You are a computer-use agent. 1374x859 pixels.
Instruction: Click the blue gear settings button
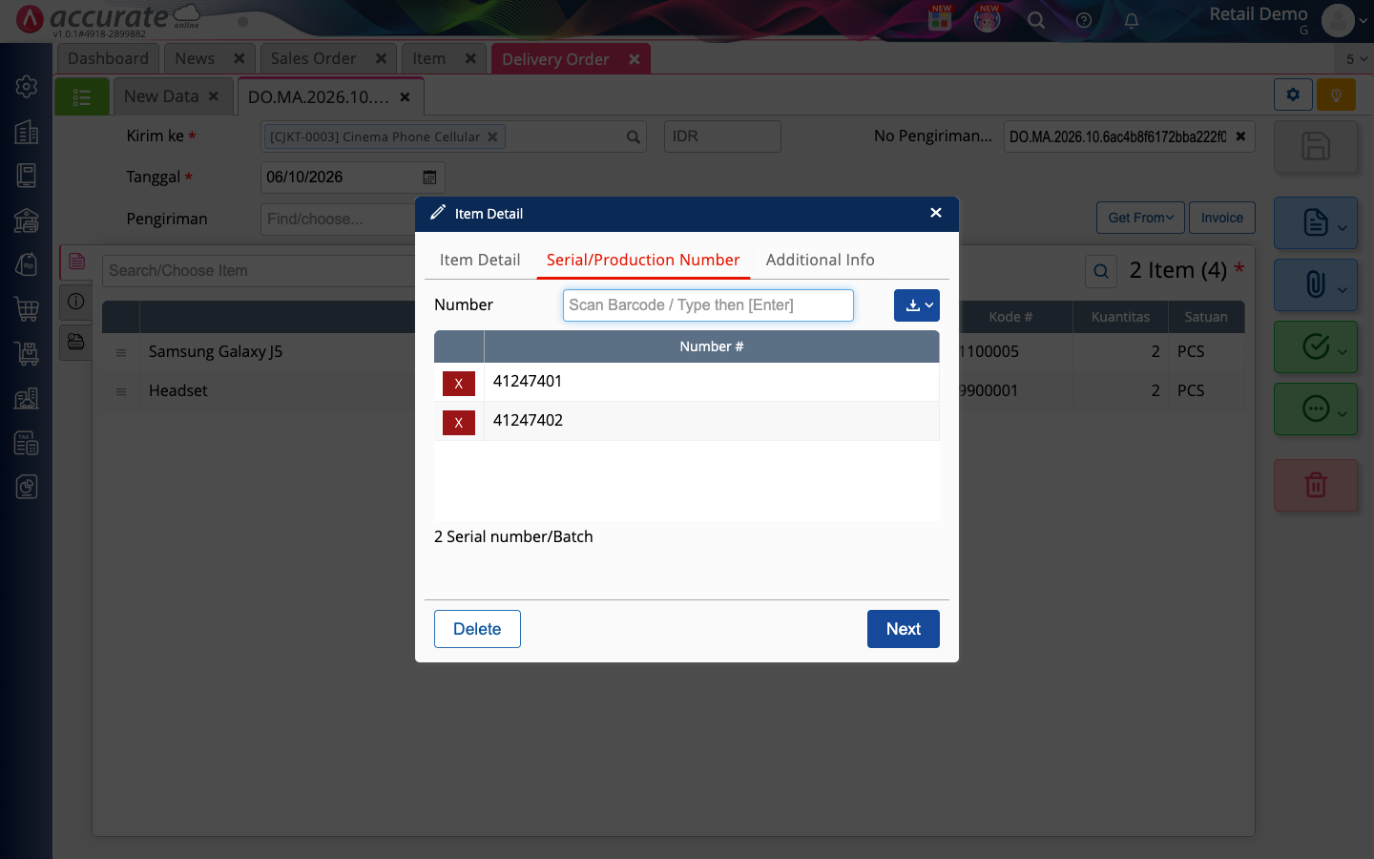(1293, 94)
